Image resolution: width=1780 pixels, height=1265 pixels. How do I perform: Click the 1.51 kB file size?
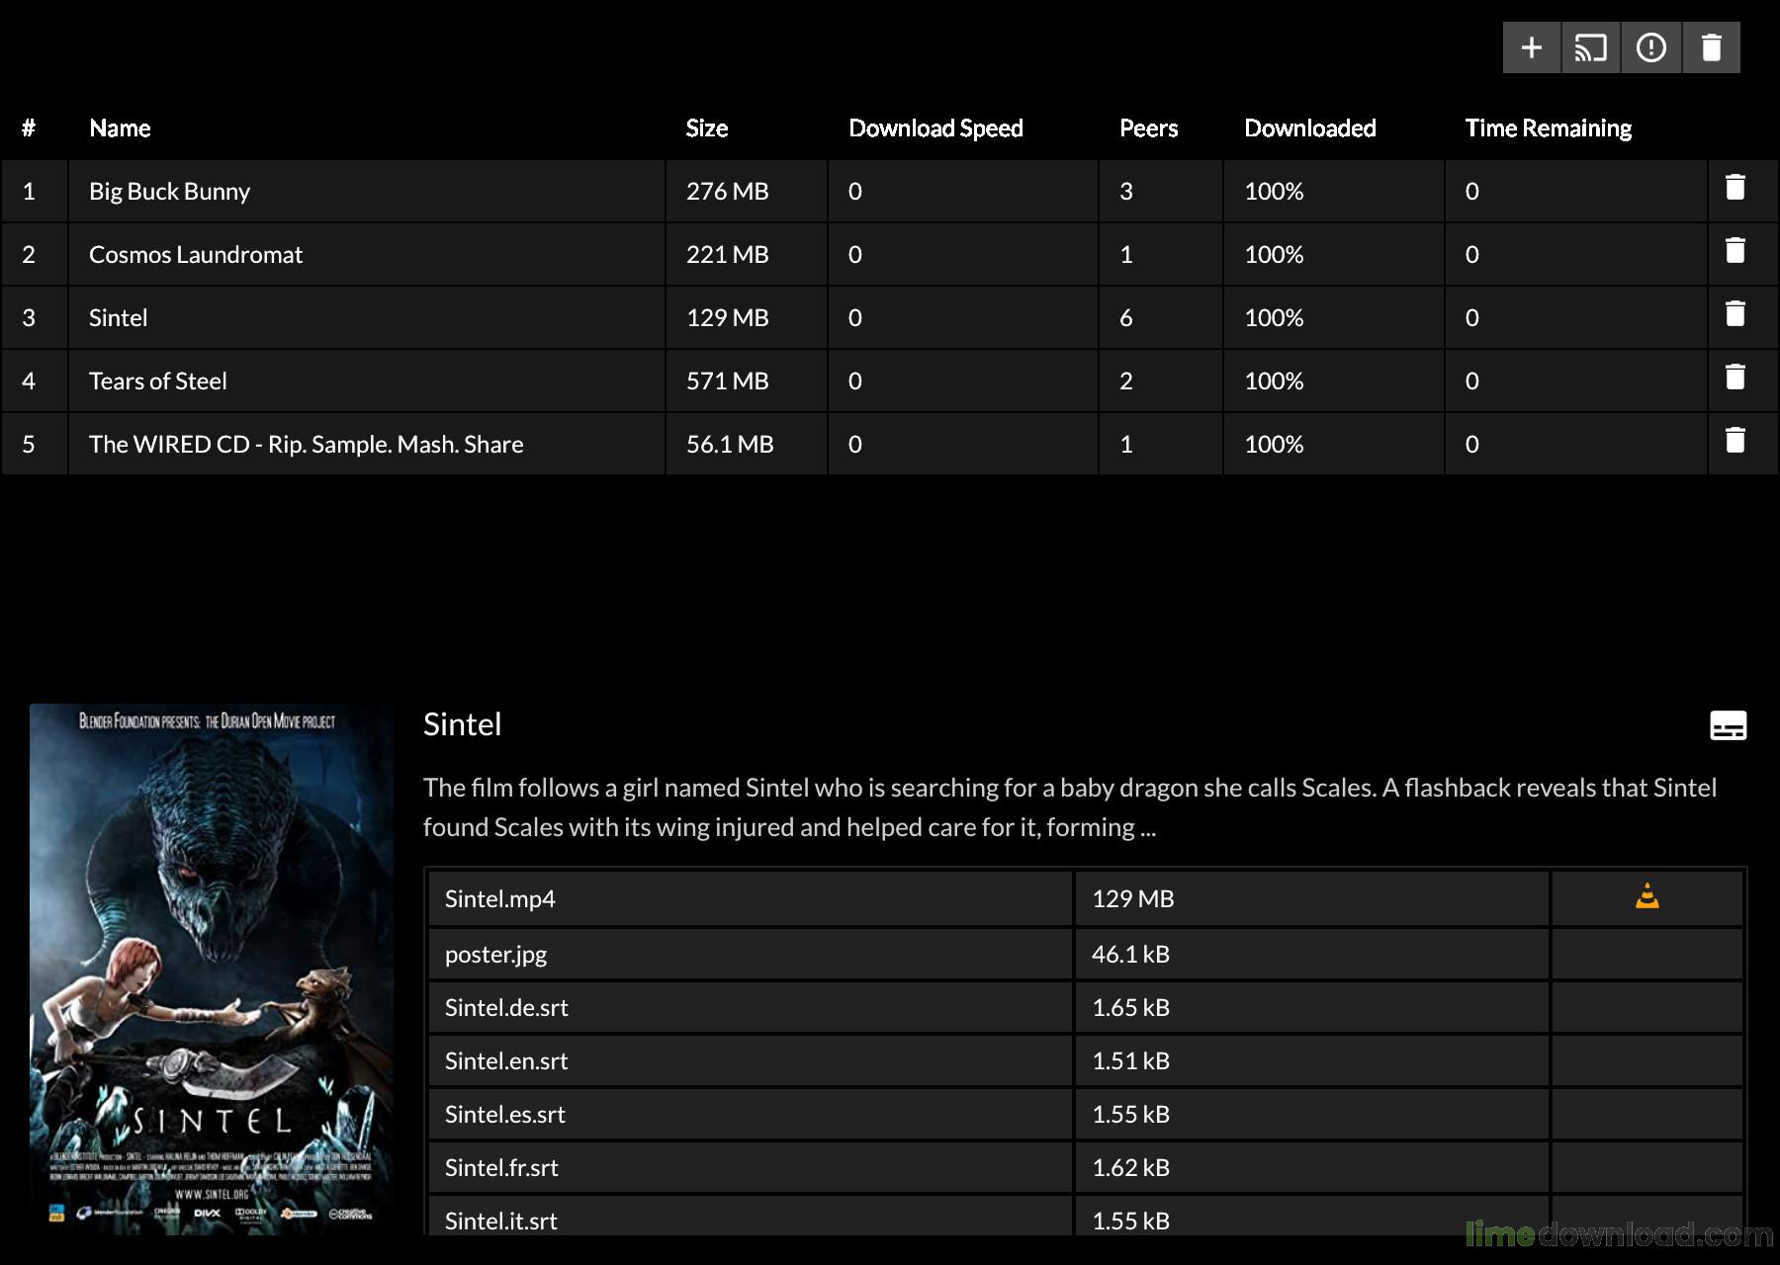tap(1130, 1061)
